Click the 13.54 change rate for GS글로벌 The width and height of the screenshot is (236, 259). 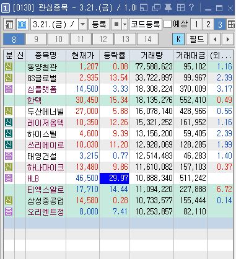click(119, 78)
